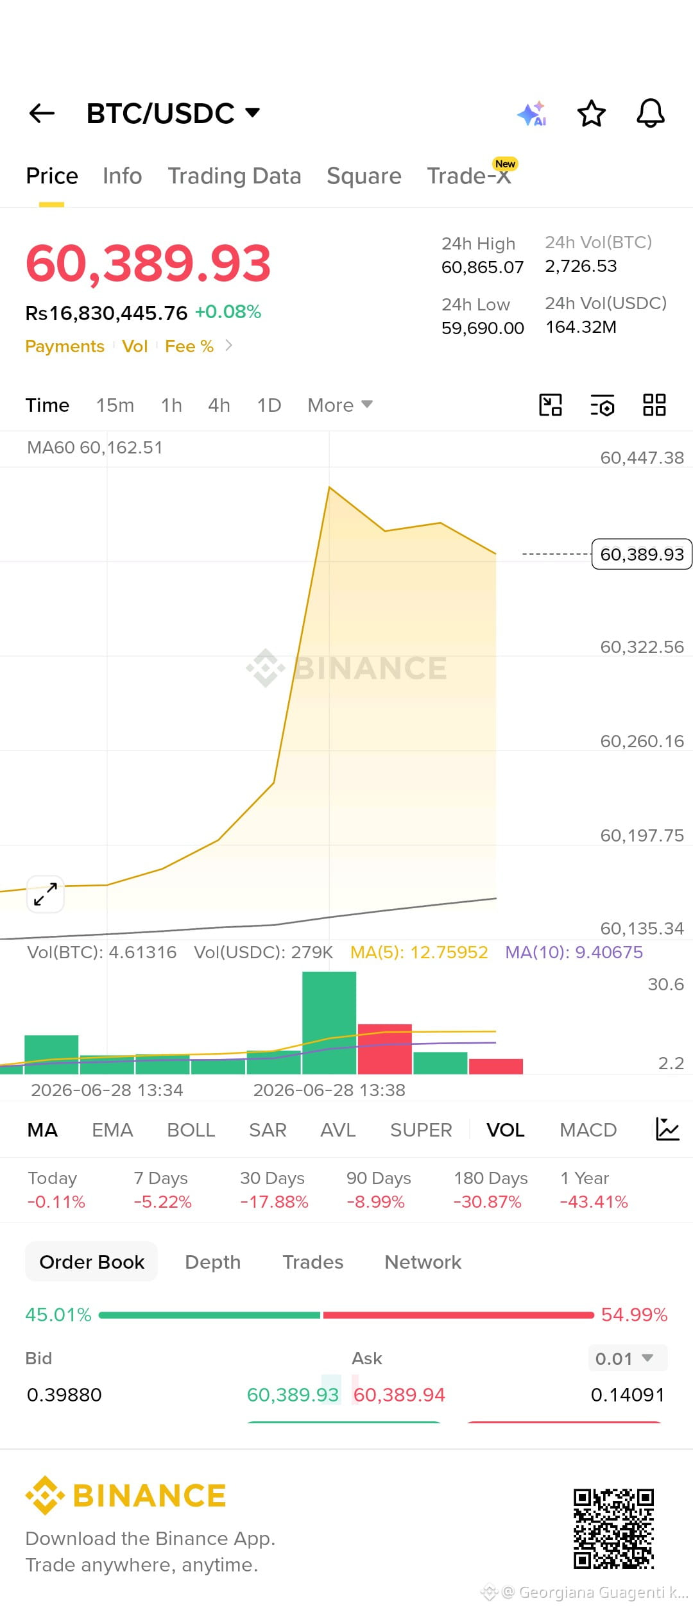
Task: Expand chart to fullscreen
Action: tap(46, 894)
